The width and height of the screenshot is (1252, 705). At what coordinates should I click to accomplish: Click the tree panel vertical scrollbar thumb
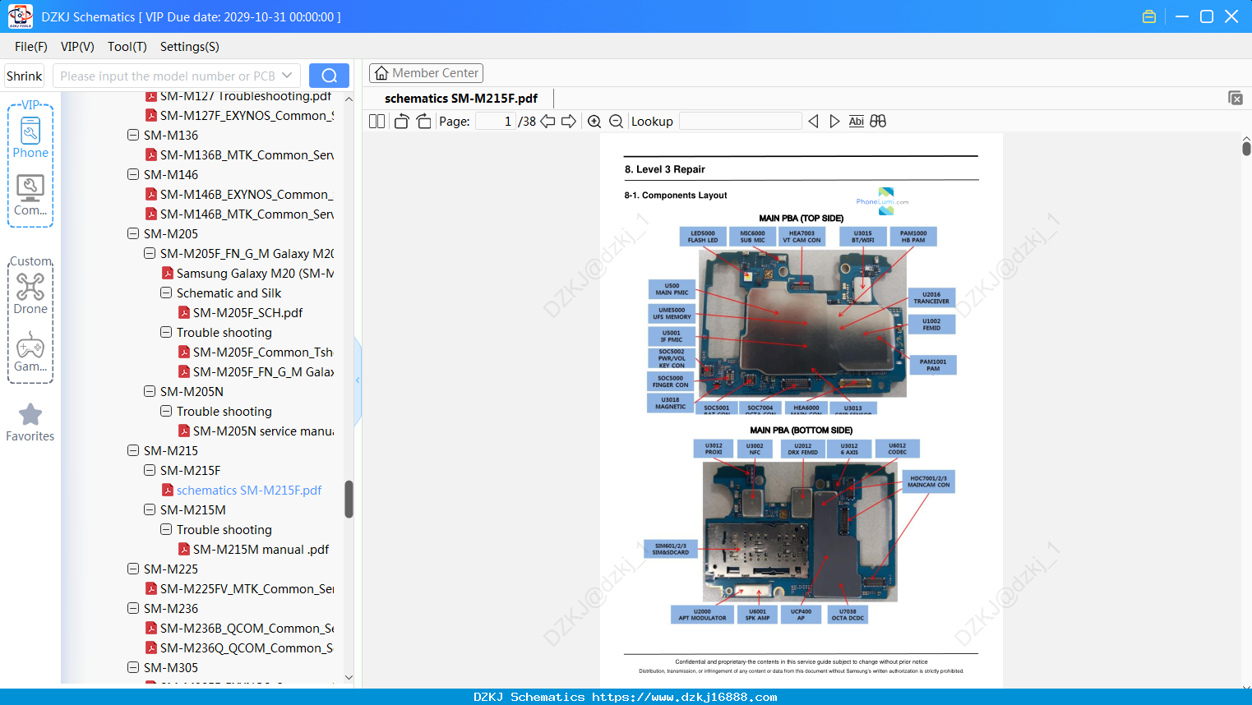pos(349,499)
